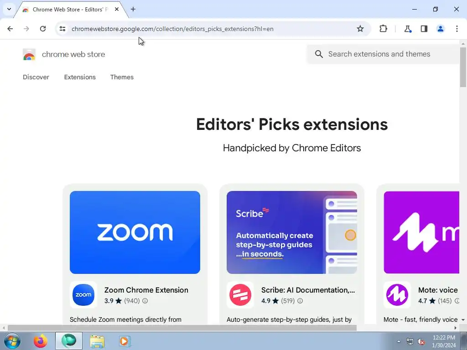Toggle the browser side panel
This screenshot has width=467, height=350.
(424, 29)
